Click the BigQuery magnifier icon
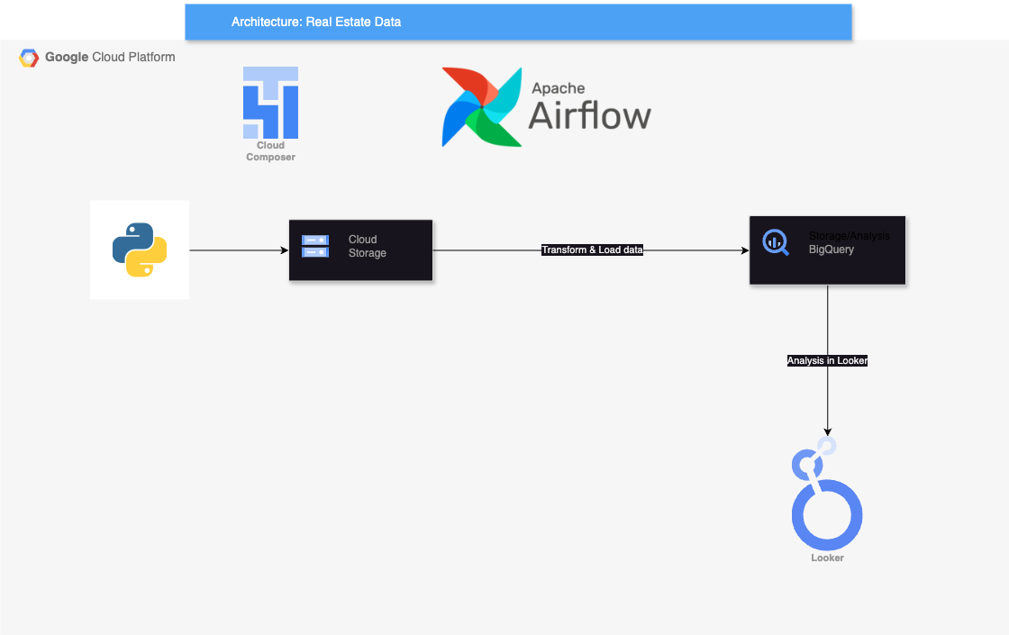 [775, 242]
